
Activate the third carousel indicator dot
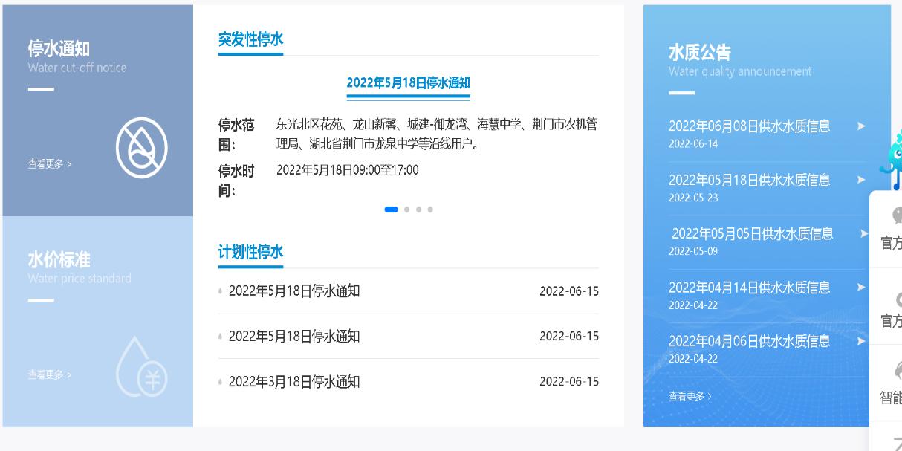coord(418,210)
